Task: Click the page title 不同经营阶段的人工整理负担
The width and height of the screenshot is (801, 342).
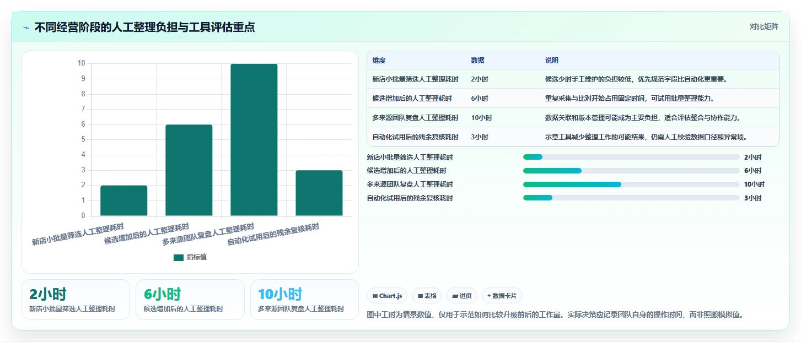Action: click(144, 27)
